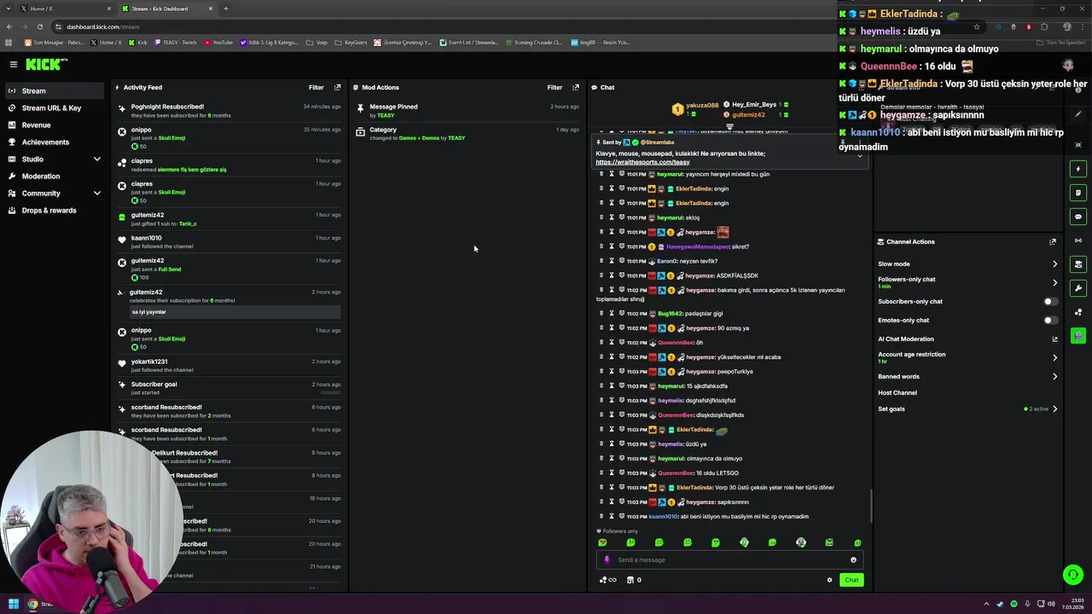1092x614 pixels.
Task: Click the pinned message icon in Mod Actions
Action: pyautogui.click(x=361, y=108)
